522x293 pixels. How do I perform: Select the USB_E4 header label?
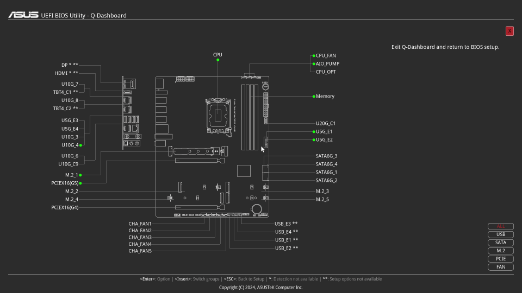point(287,232)
